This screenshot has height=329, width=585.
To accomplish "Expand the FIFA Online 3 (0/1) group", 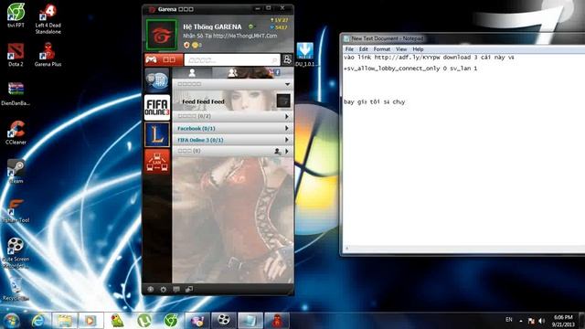I will pyautogui.click(x=232, y=140).
